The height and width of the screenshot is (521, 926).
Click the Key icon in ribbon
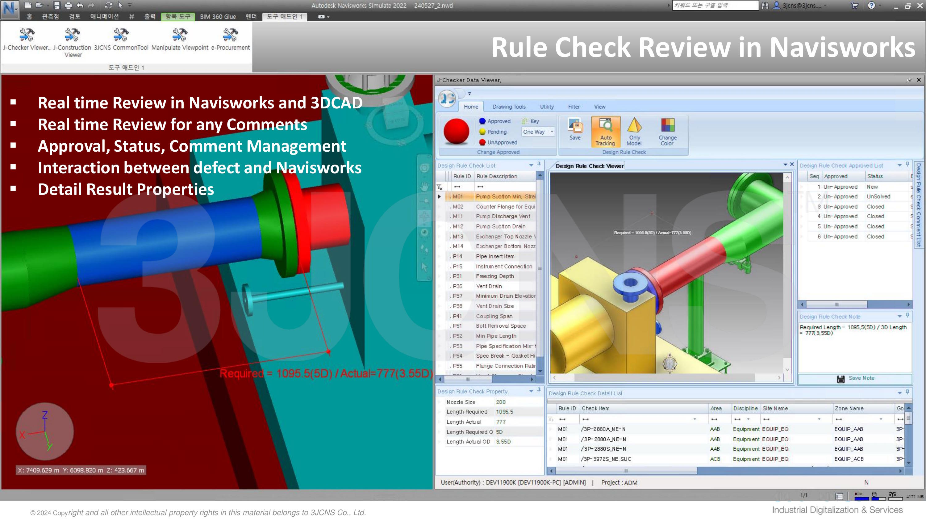tap(530, 121)
